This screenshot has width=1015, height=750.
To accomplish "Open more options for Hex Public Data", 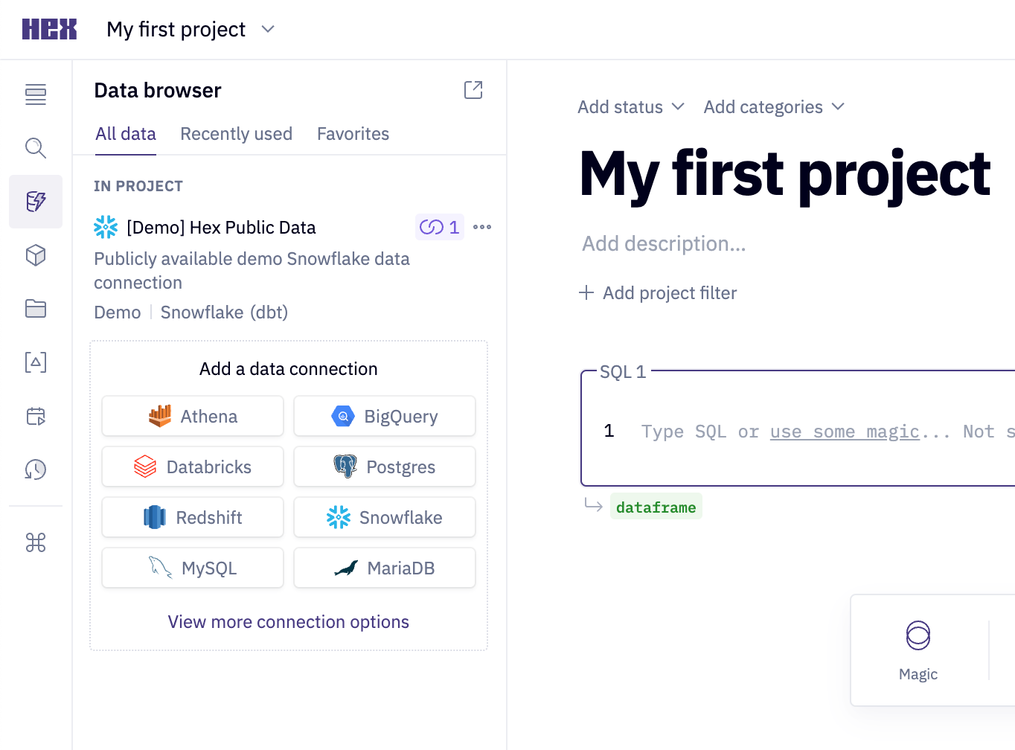I will [x=482, y=227].
